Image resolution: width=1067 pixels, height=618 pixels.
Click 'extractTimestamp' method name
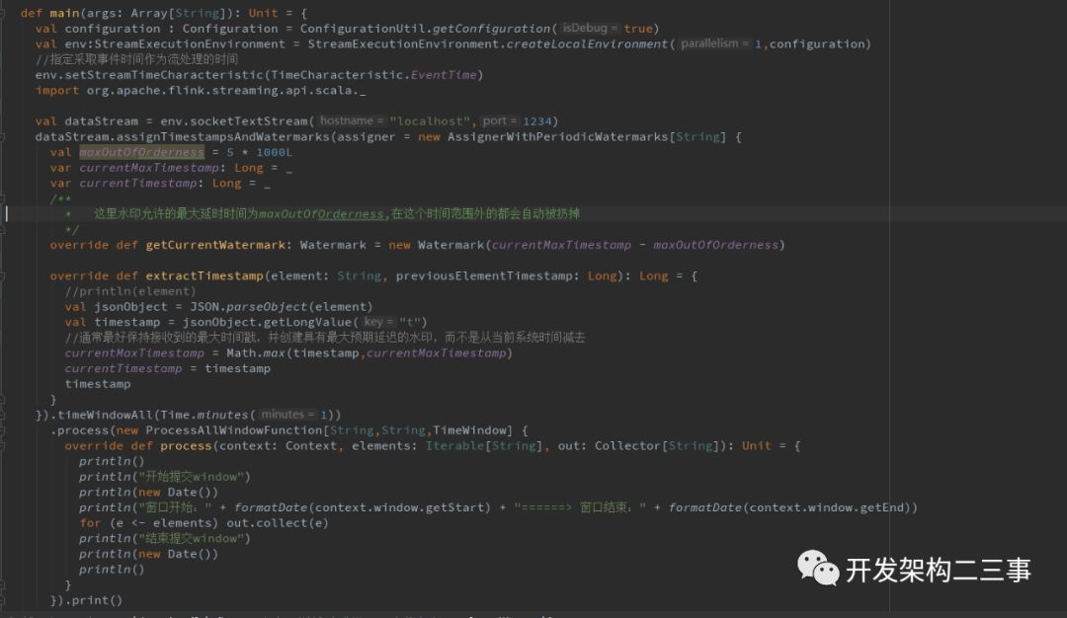(x=205, y=276)
